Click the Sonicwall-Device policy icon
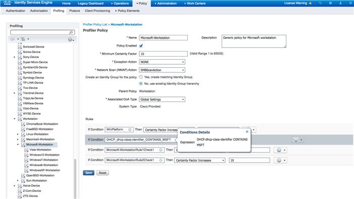The height and width of the screenshot is (199, 354). tap(20, 47)
